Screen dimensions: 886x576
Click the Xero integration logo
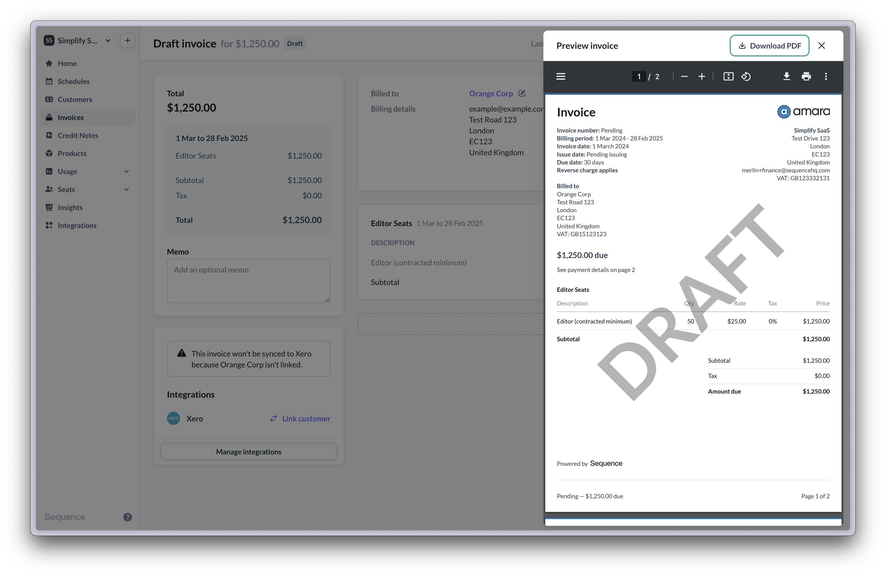click(x=173, y=418)
